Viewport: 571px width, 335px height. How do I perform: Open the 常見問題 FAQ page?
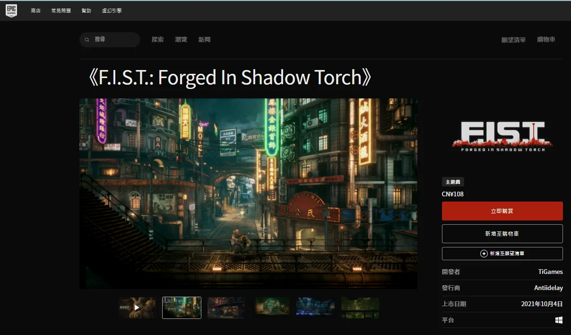61,10
